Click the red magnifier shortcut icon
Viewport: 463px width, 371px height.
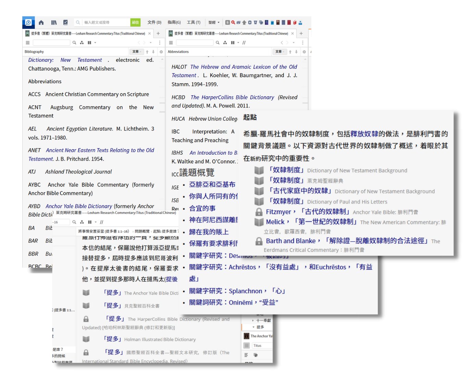233,23
